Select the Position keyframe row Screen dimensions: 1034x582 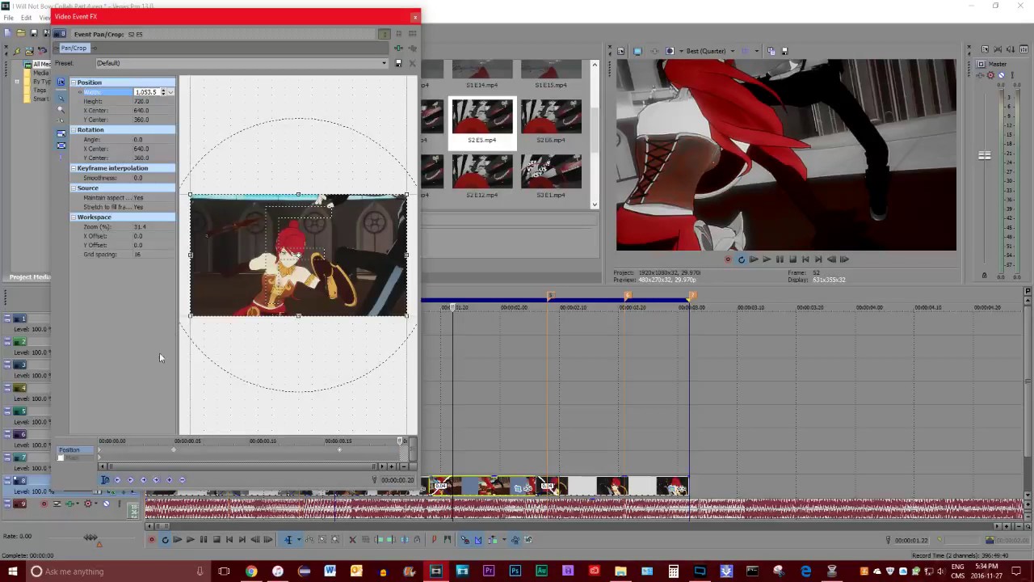(x=76, y=450)
